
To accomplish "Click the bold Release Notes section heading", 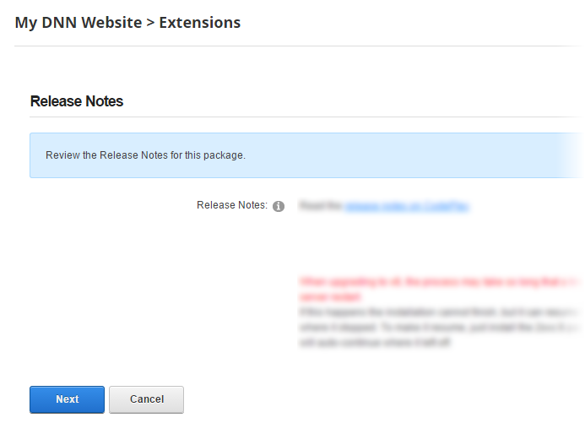I will pos(77,101).
